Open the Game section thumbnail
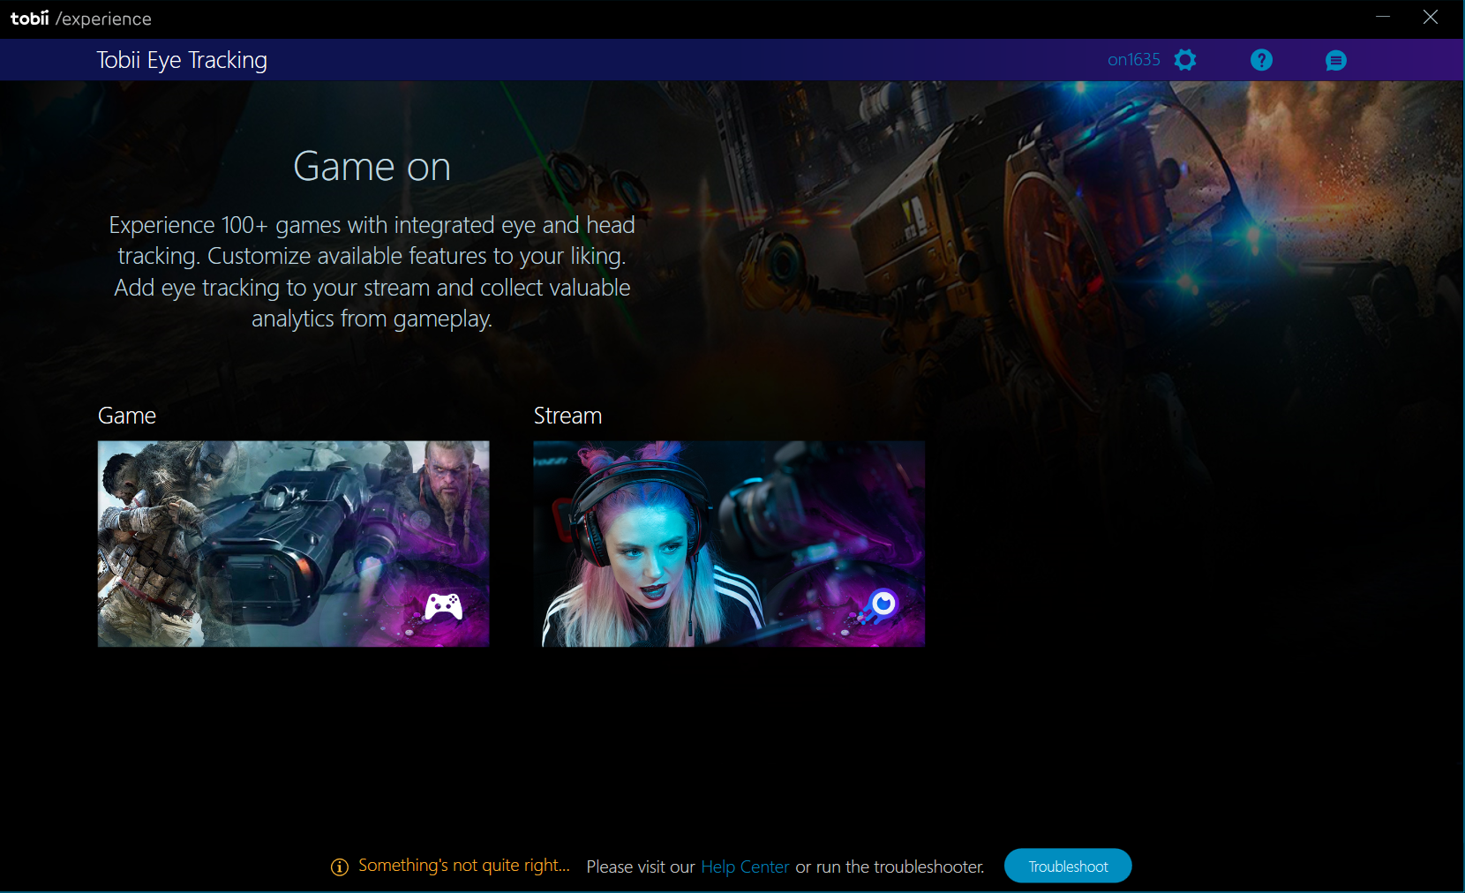 [293, 544]
